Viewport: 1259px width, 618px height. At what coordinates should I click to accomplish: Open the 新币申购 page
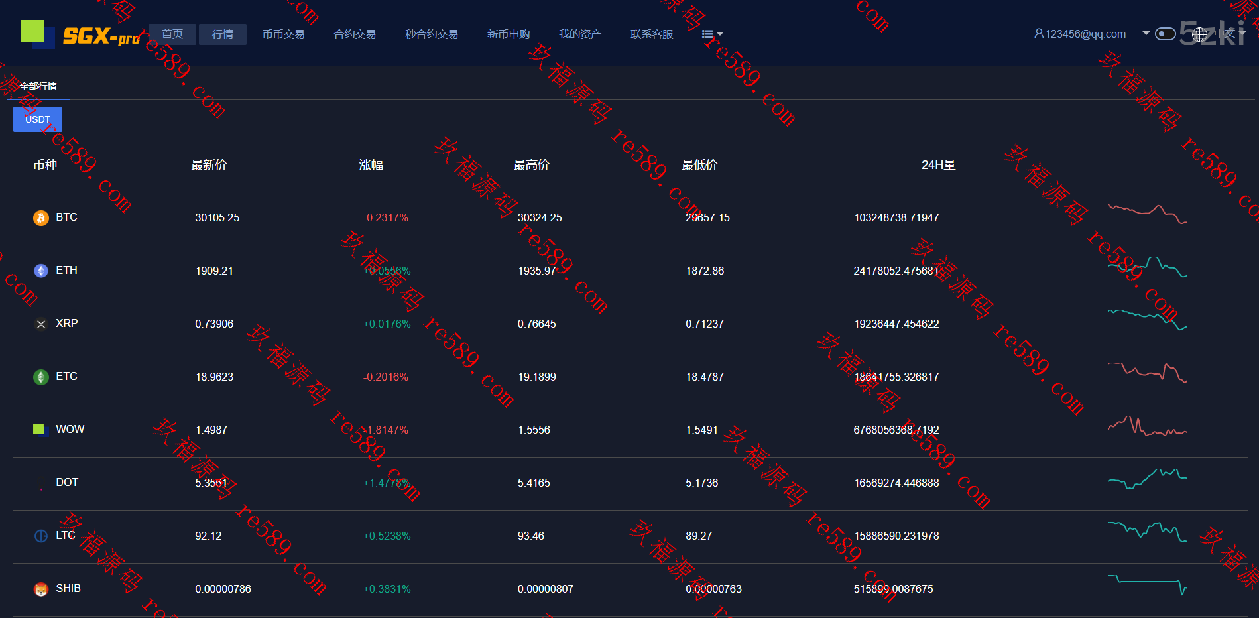(x=509, y=34)
